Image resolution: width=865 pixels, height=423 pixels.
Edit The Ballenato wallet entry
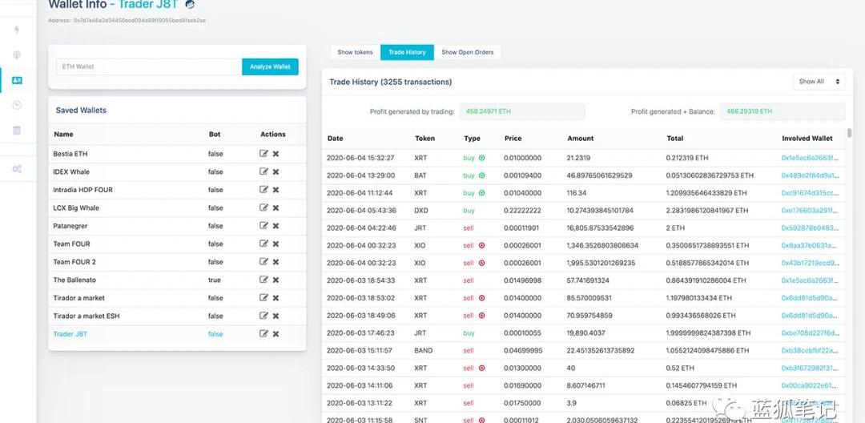pos(264,280)
